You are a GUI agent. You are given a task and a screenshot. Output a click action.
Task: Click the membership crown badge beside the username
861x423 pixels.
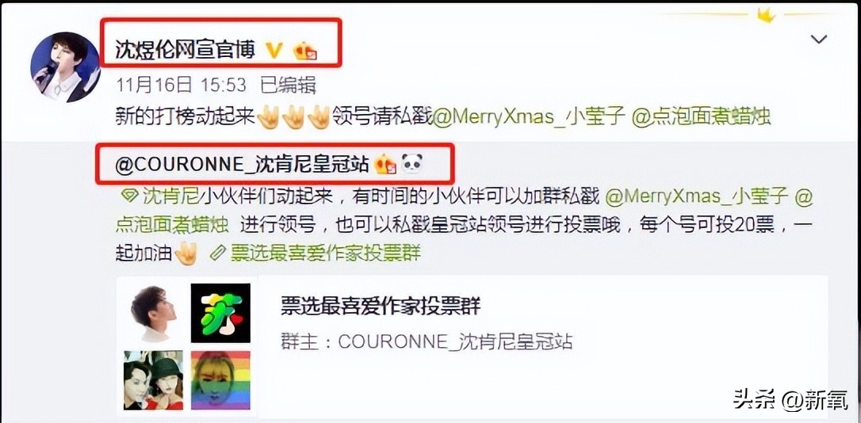coord(305,51)
